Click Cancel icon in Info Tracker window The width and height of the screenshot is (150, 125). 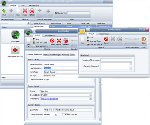[52, 40]
